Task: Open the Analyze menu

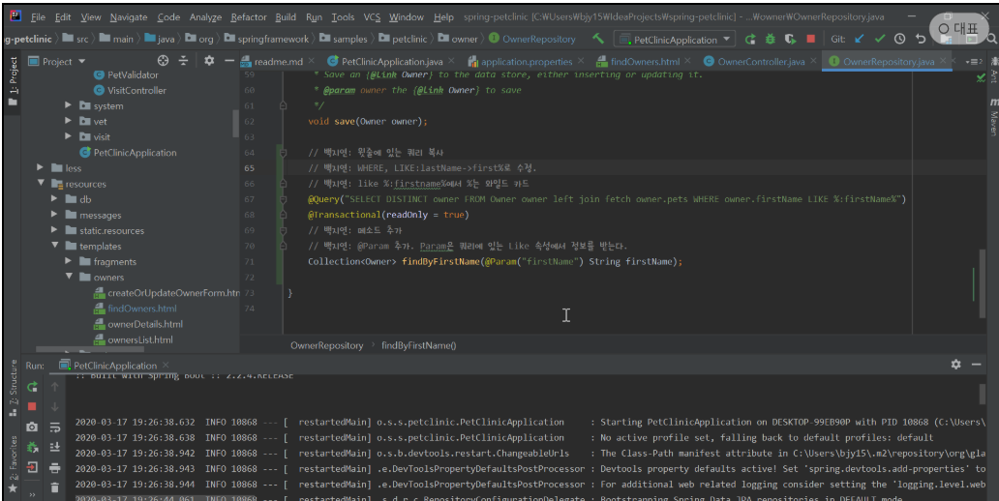Action: click(205, 17)
